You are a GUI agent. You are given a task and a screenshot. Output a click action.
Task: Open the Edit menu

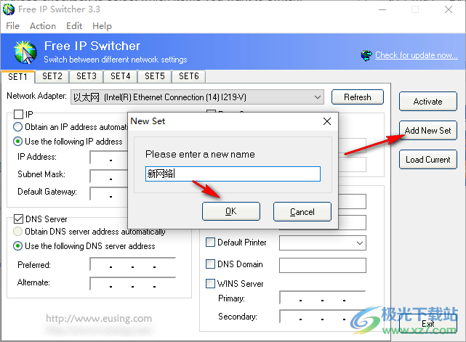(74, 26)
